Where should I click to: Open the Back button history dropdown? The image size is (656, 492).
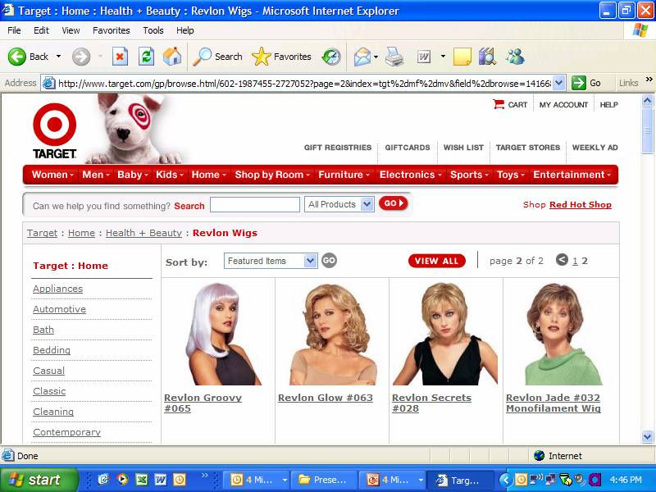point(58,57)
